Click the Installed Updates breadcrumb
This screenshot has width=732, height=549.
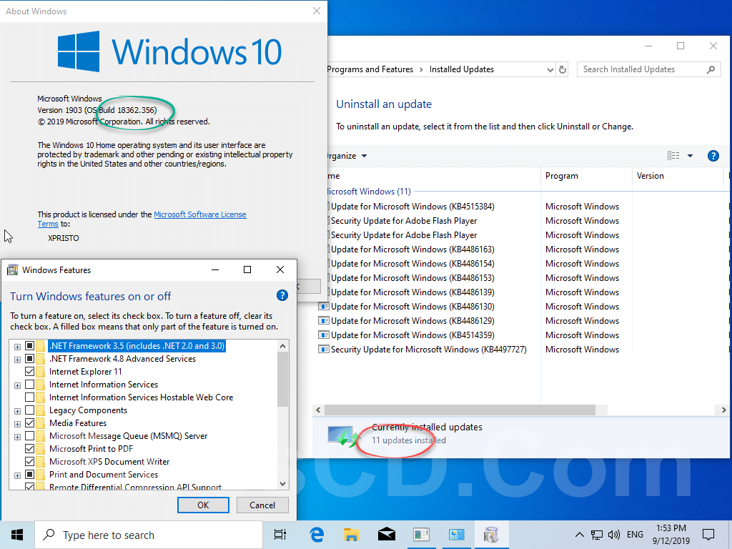[461, 69]
